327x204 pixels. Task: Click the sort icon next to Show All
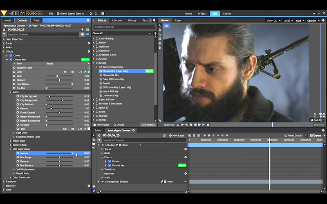(155, 33)
